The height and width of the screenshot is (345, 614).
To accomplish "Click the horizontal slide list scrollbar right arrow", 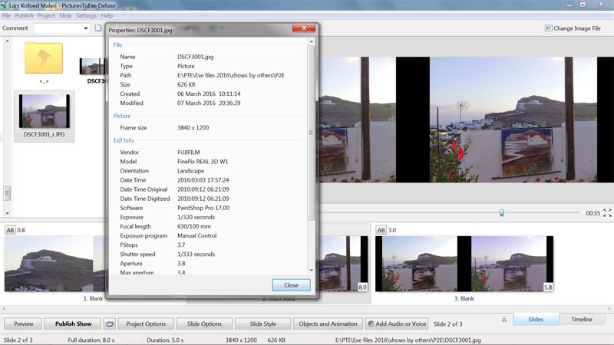I will pos(609,309).
